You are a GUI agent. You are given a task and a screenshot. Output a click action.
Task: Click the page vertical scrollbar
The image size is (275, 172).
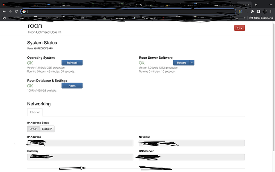pos(273,87)
